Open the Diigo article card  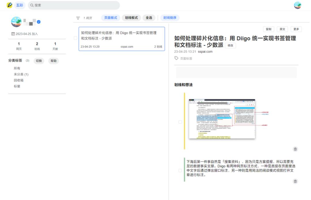pos(122,39)
